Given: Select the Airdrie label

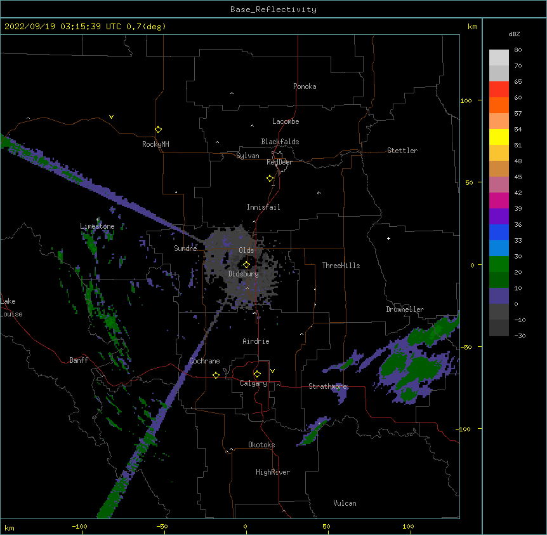Looking at the screenshot, I should (x=256, y=341).
